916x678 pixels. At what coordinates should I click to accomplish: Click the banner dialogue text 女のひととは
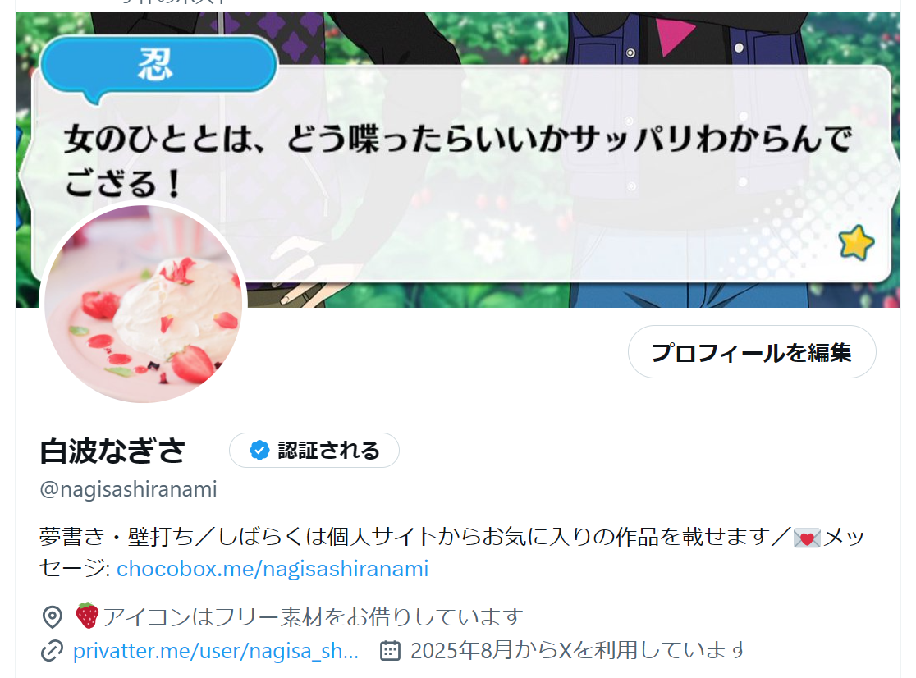pos(457,161)
